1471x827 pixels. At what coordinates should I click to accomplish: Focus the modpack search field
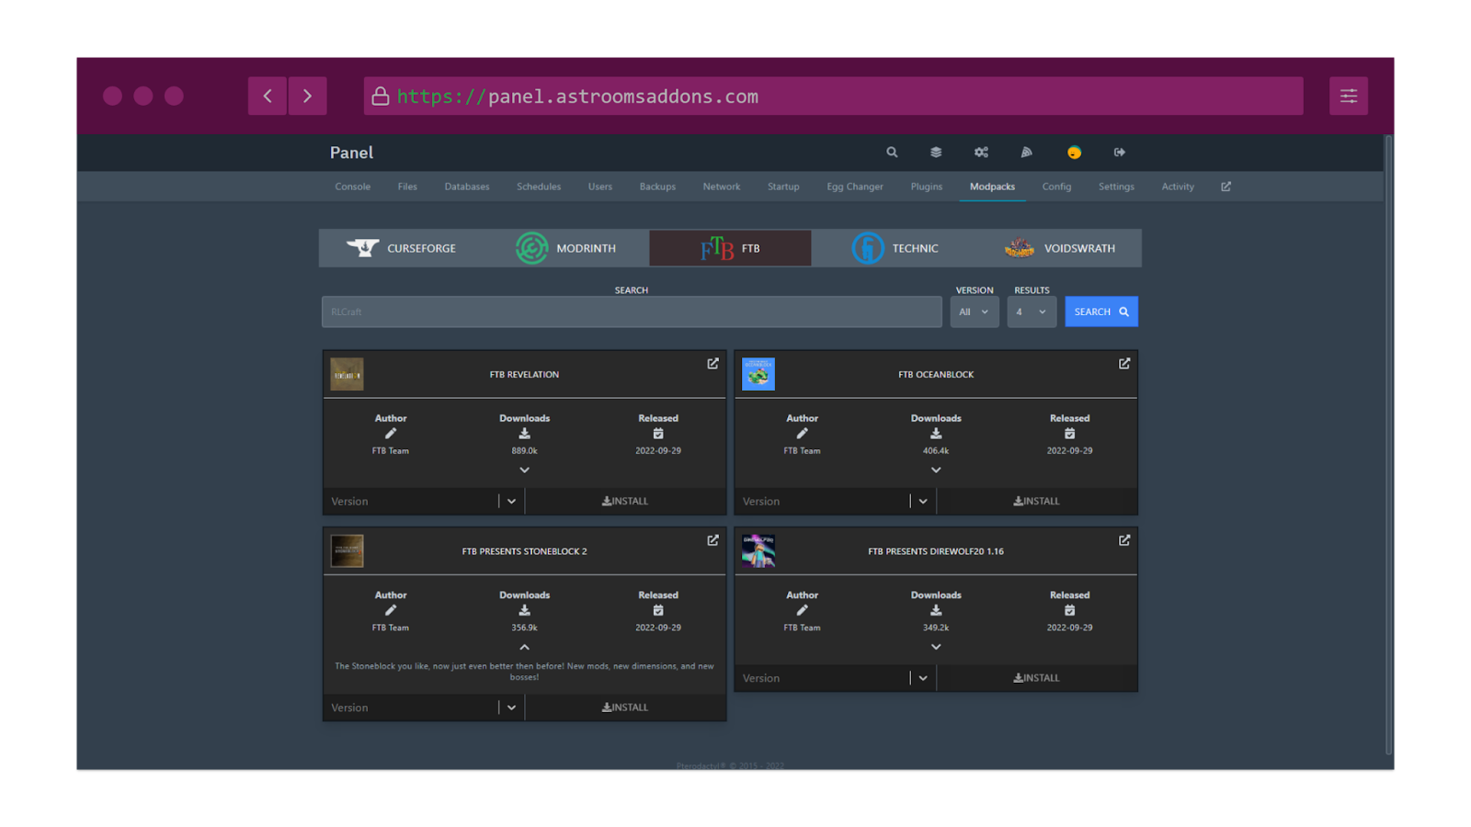click(632, 312)
